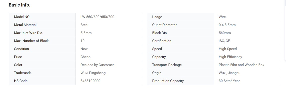The height and width of the screenshot is (90, 286).
Task: Click the 'Block Dia.' label
Action: click(160, 33)
